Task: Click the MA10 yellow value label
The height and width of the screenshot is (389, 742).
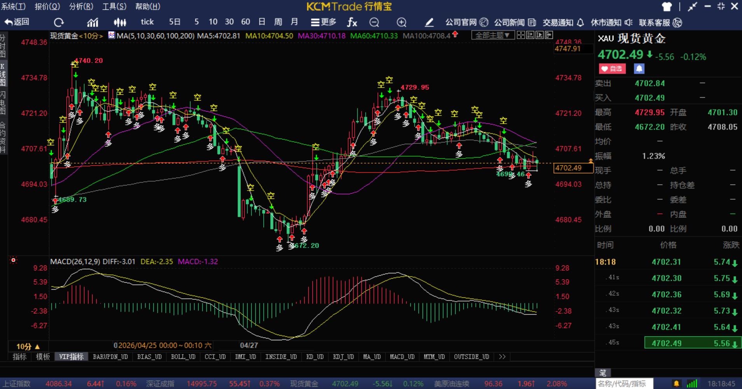Action: 269,36
